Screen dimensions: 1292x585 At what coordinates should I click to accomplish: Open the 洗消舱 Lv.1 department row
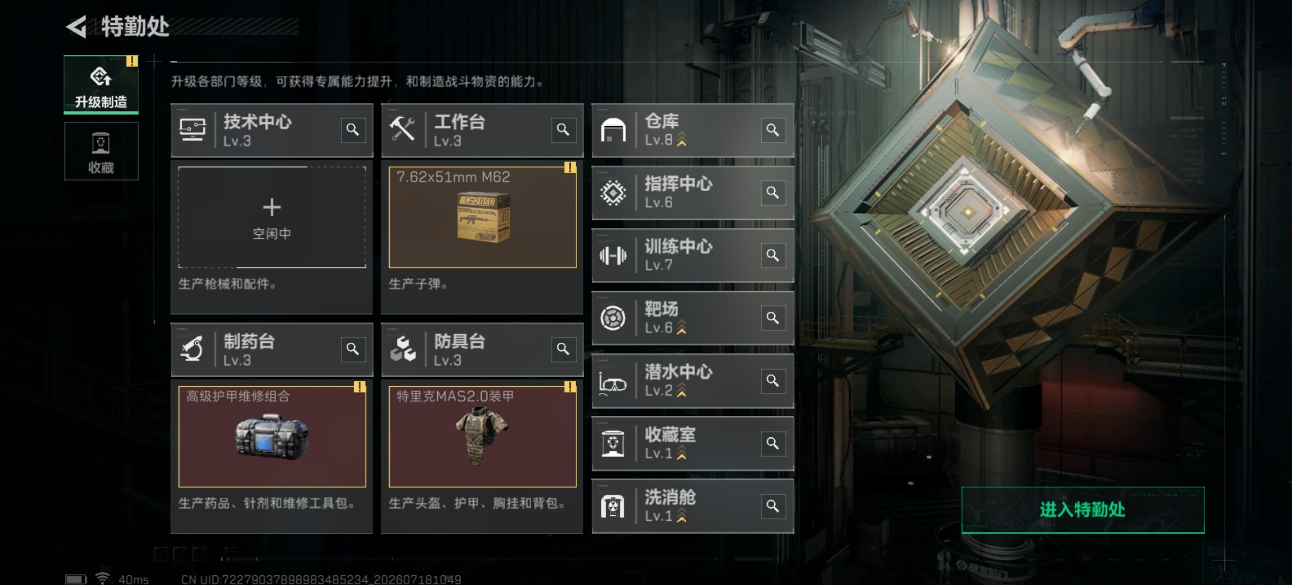[692, 506]
